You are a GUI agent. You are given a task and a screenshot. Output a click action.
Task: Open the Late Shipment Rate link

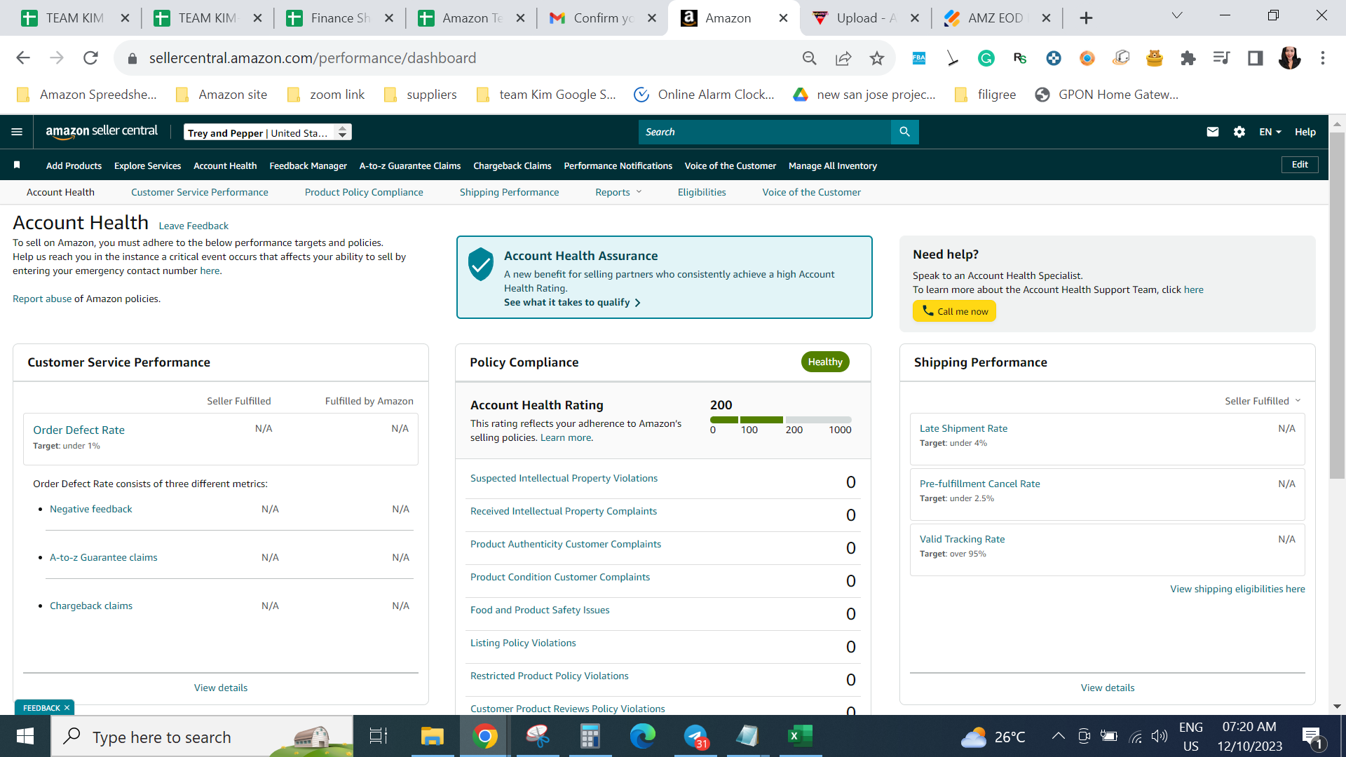[964, 428]
